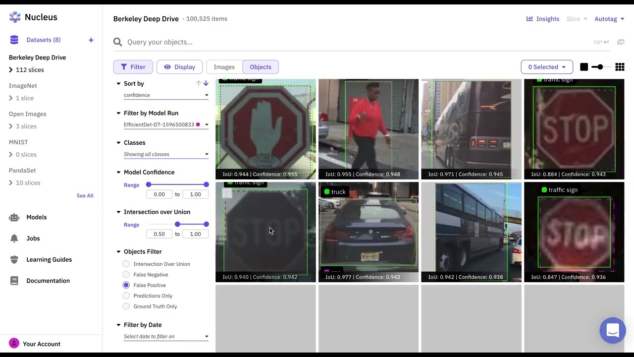Image resolution: width=634 pixels, height=357 pixels.
Task: Open the MNIST dataset
Action: (x=18, y=142)
